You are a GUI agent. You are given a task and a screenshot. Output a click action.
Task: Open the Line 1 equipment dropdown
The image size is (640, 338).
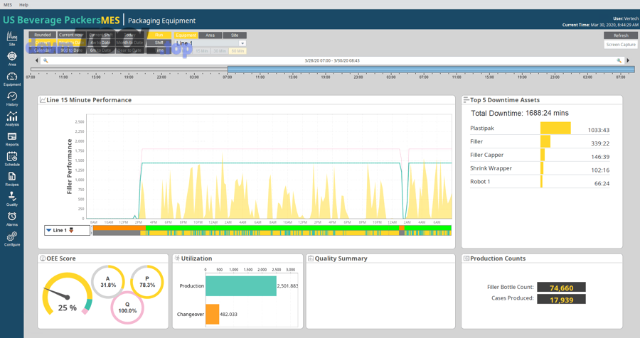click(242, 43)
